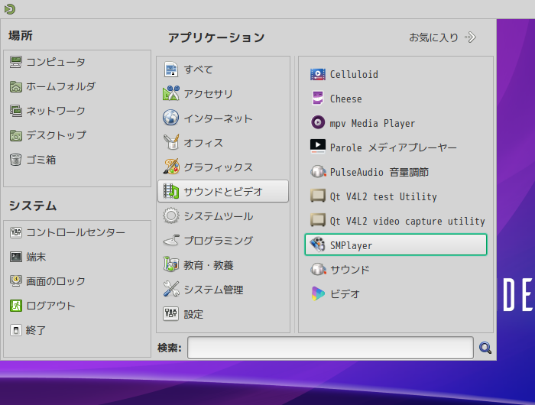Click the Celluloid name text
This screenshot has height=405, width=535.
pos(354,74)
